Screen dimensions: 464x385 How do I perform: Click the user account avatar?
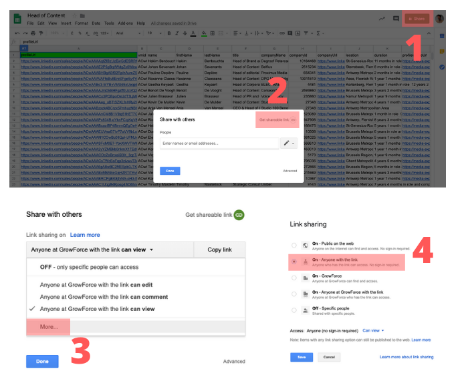pyautogui.click(x=439, y=19)
